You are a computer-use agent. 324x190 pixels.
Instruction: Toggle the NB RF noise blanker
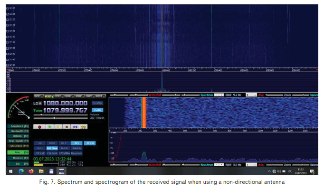pyautogui.click(x=52, y=143)
